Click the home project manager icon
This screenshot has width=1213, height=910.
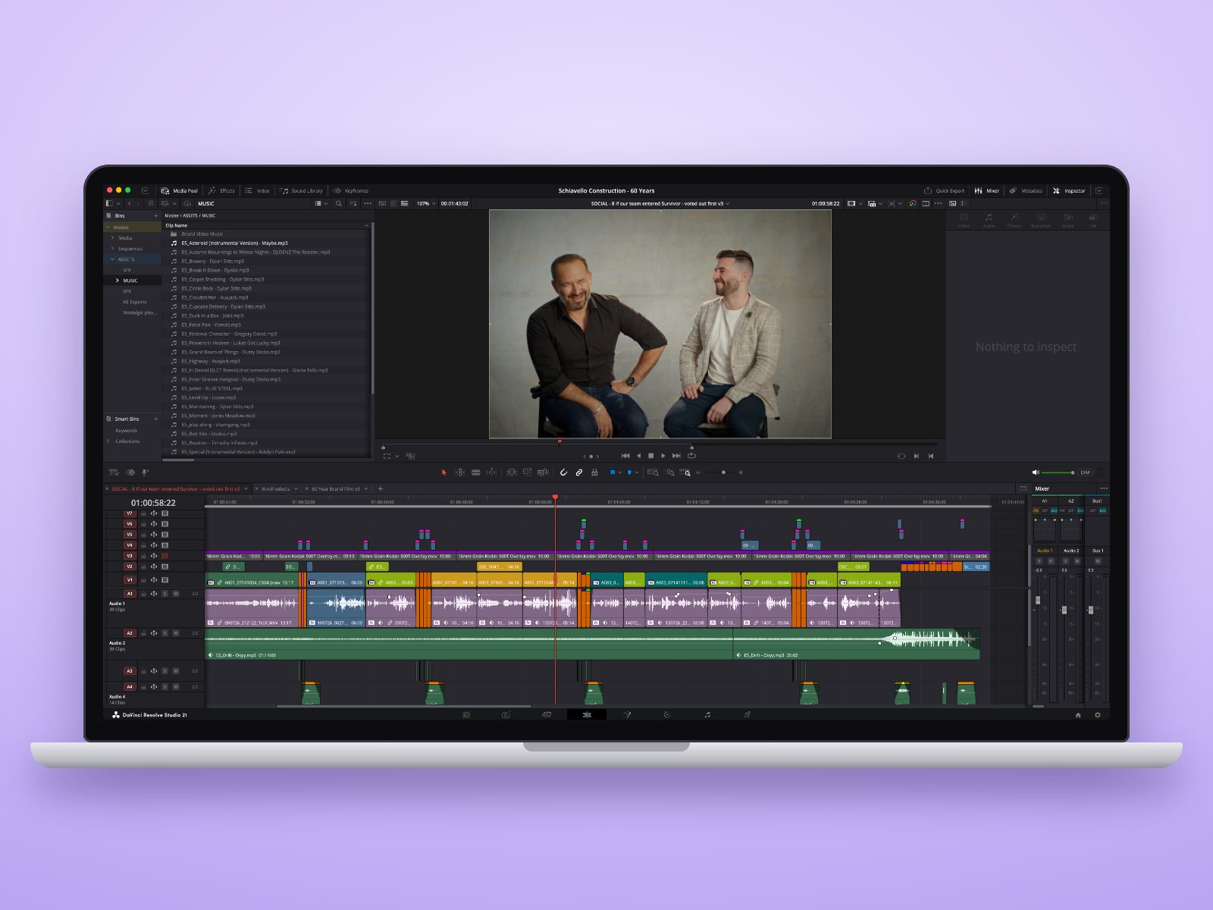1078,714
